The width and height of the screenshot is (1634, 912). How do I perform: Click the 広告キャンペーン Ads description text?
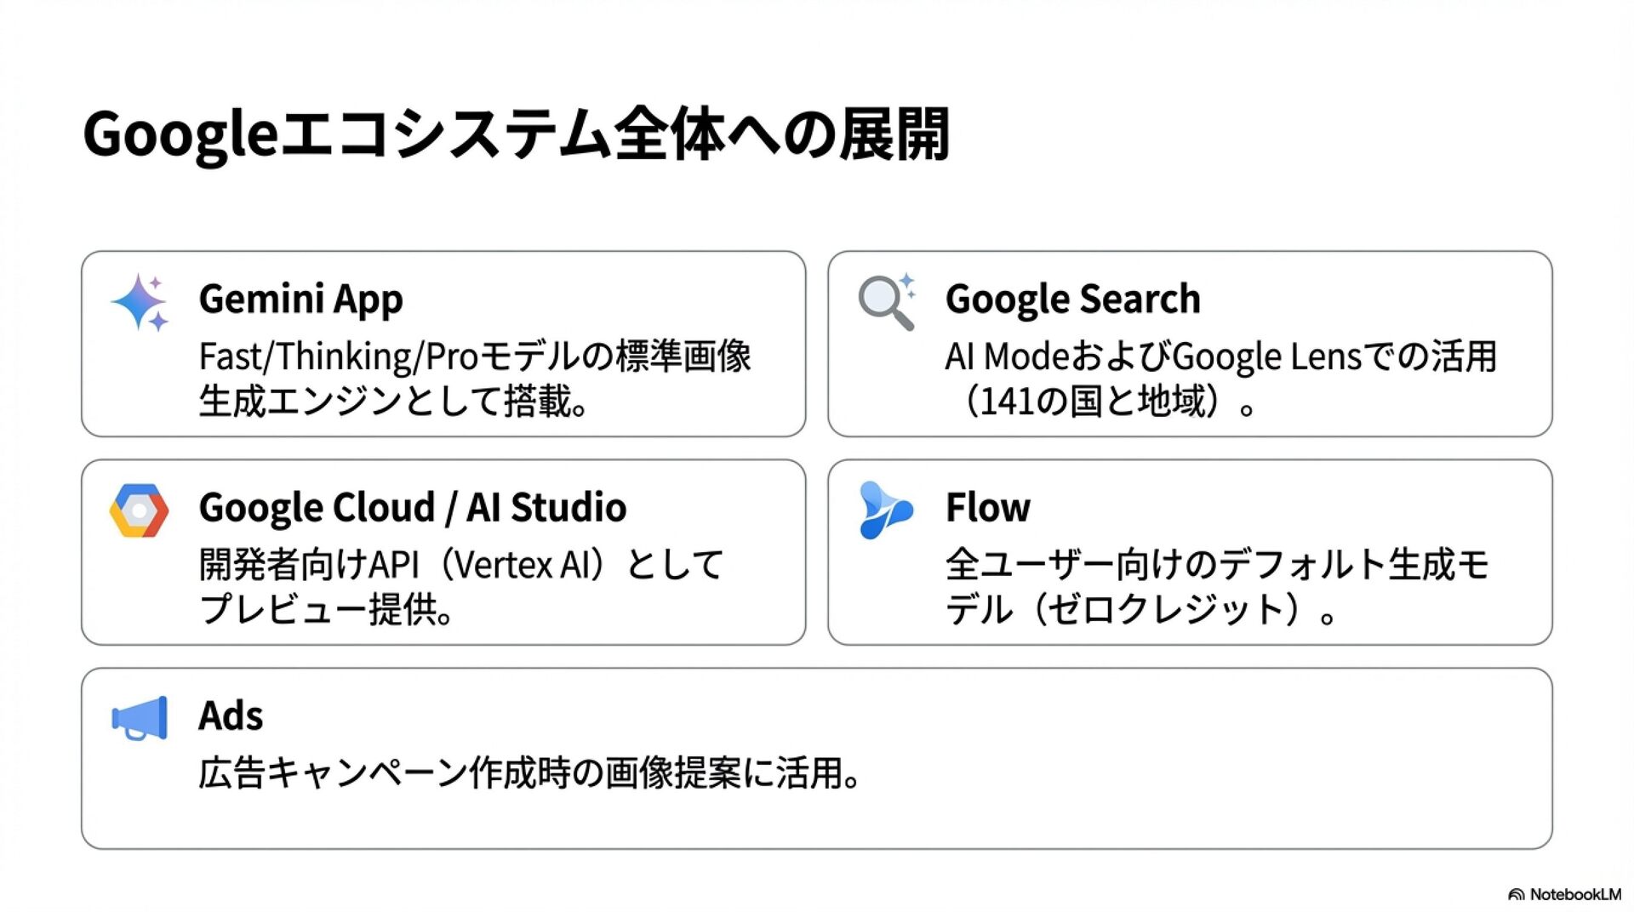pos(529,772)
